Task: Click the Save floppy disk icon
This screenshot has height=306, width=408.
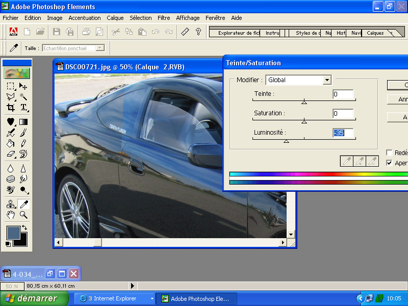Action: (x=56, y=32)
